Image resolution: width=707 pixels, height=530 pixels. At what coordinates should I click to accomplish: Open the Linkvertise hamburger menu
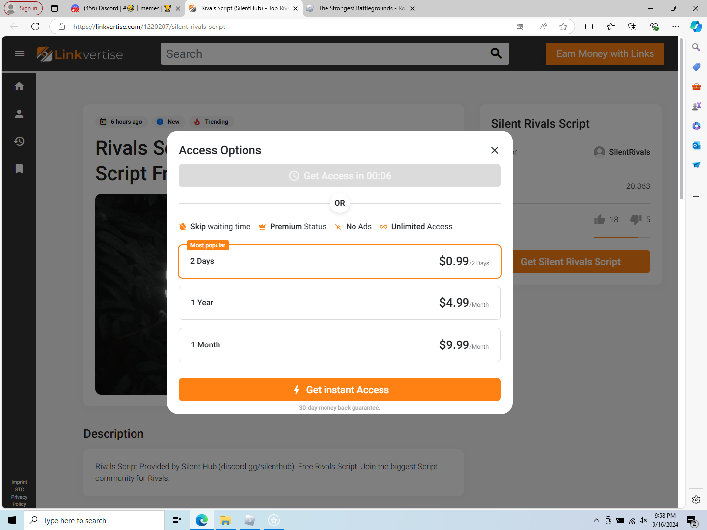point(20,53)
